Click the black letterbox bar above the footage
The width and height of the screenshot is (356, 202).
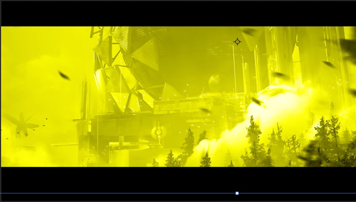pos(178,14)
